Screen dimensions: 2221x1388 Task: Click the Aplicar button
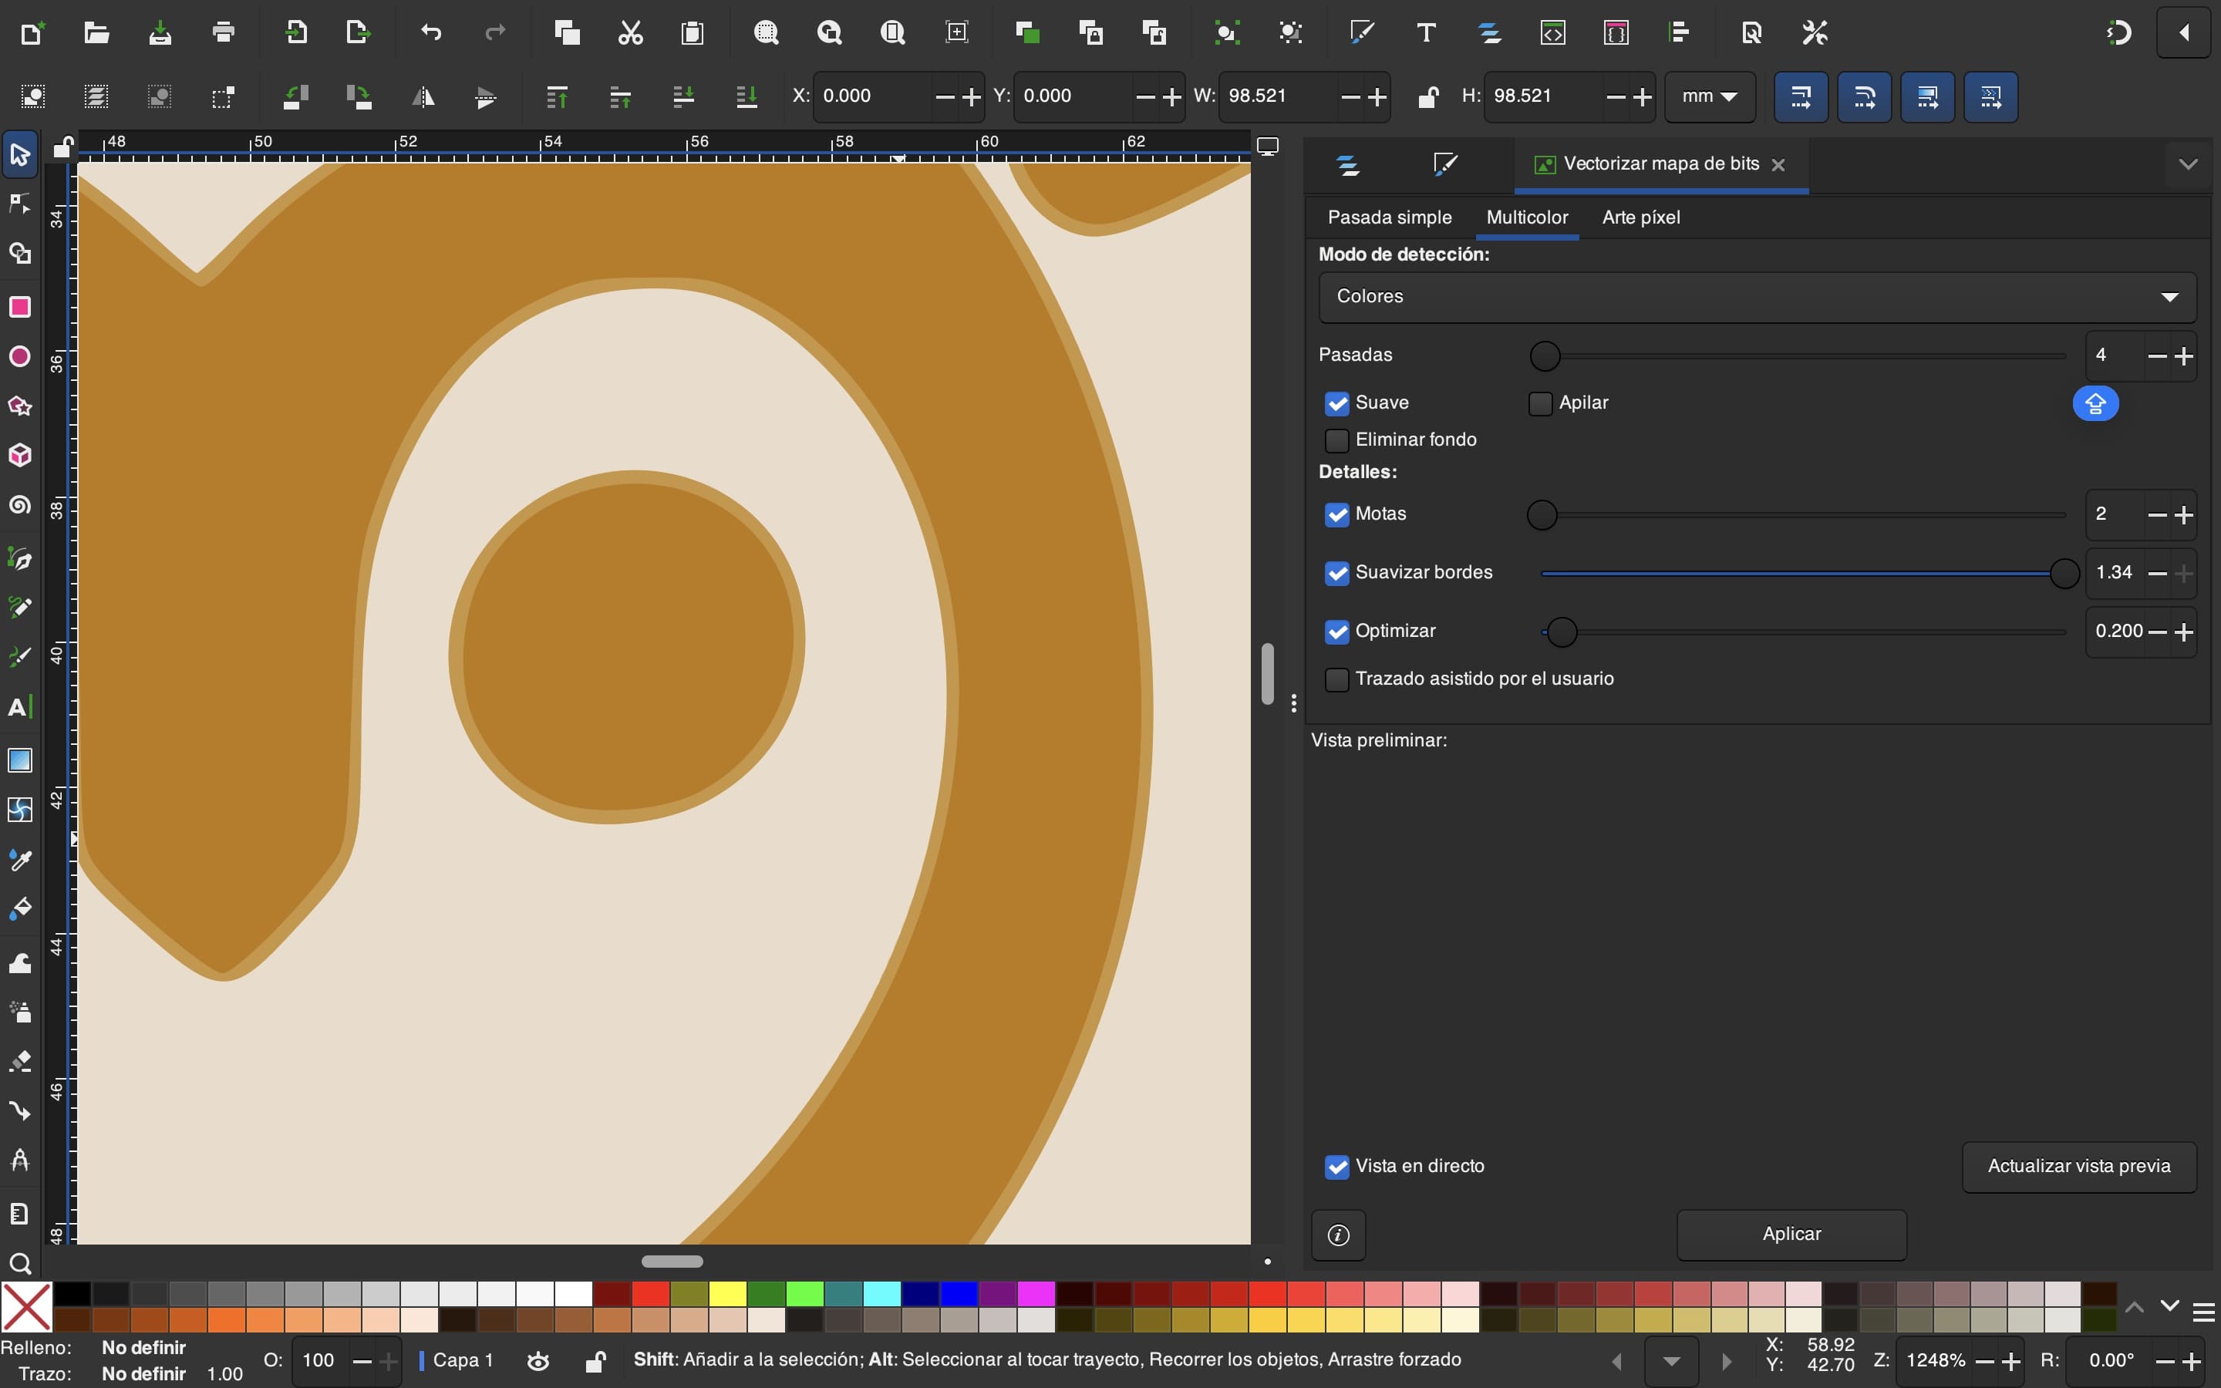pyautogui.click(x=1791, y=1235)
